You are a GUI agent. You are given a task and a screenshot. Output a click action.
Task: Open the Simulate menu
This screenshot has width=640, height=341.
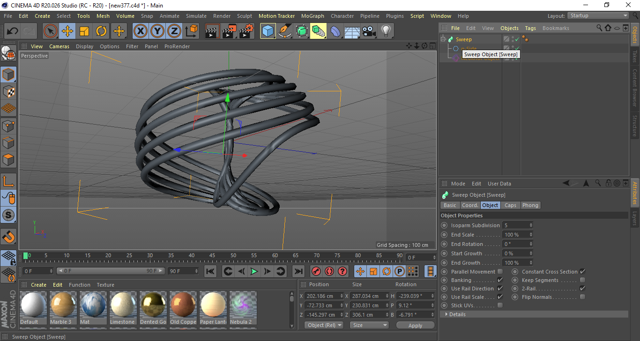[196, 16]
